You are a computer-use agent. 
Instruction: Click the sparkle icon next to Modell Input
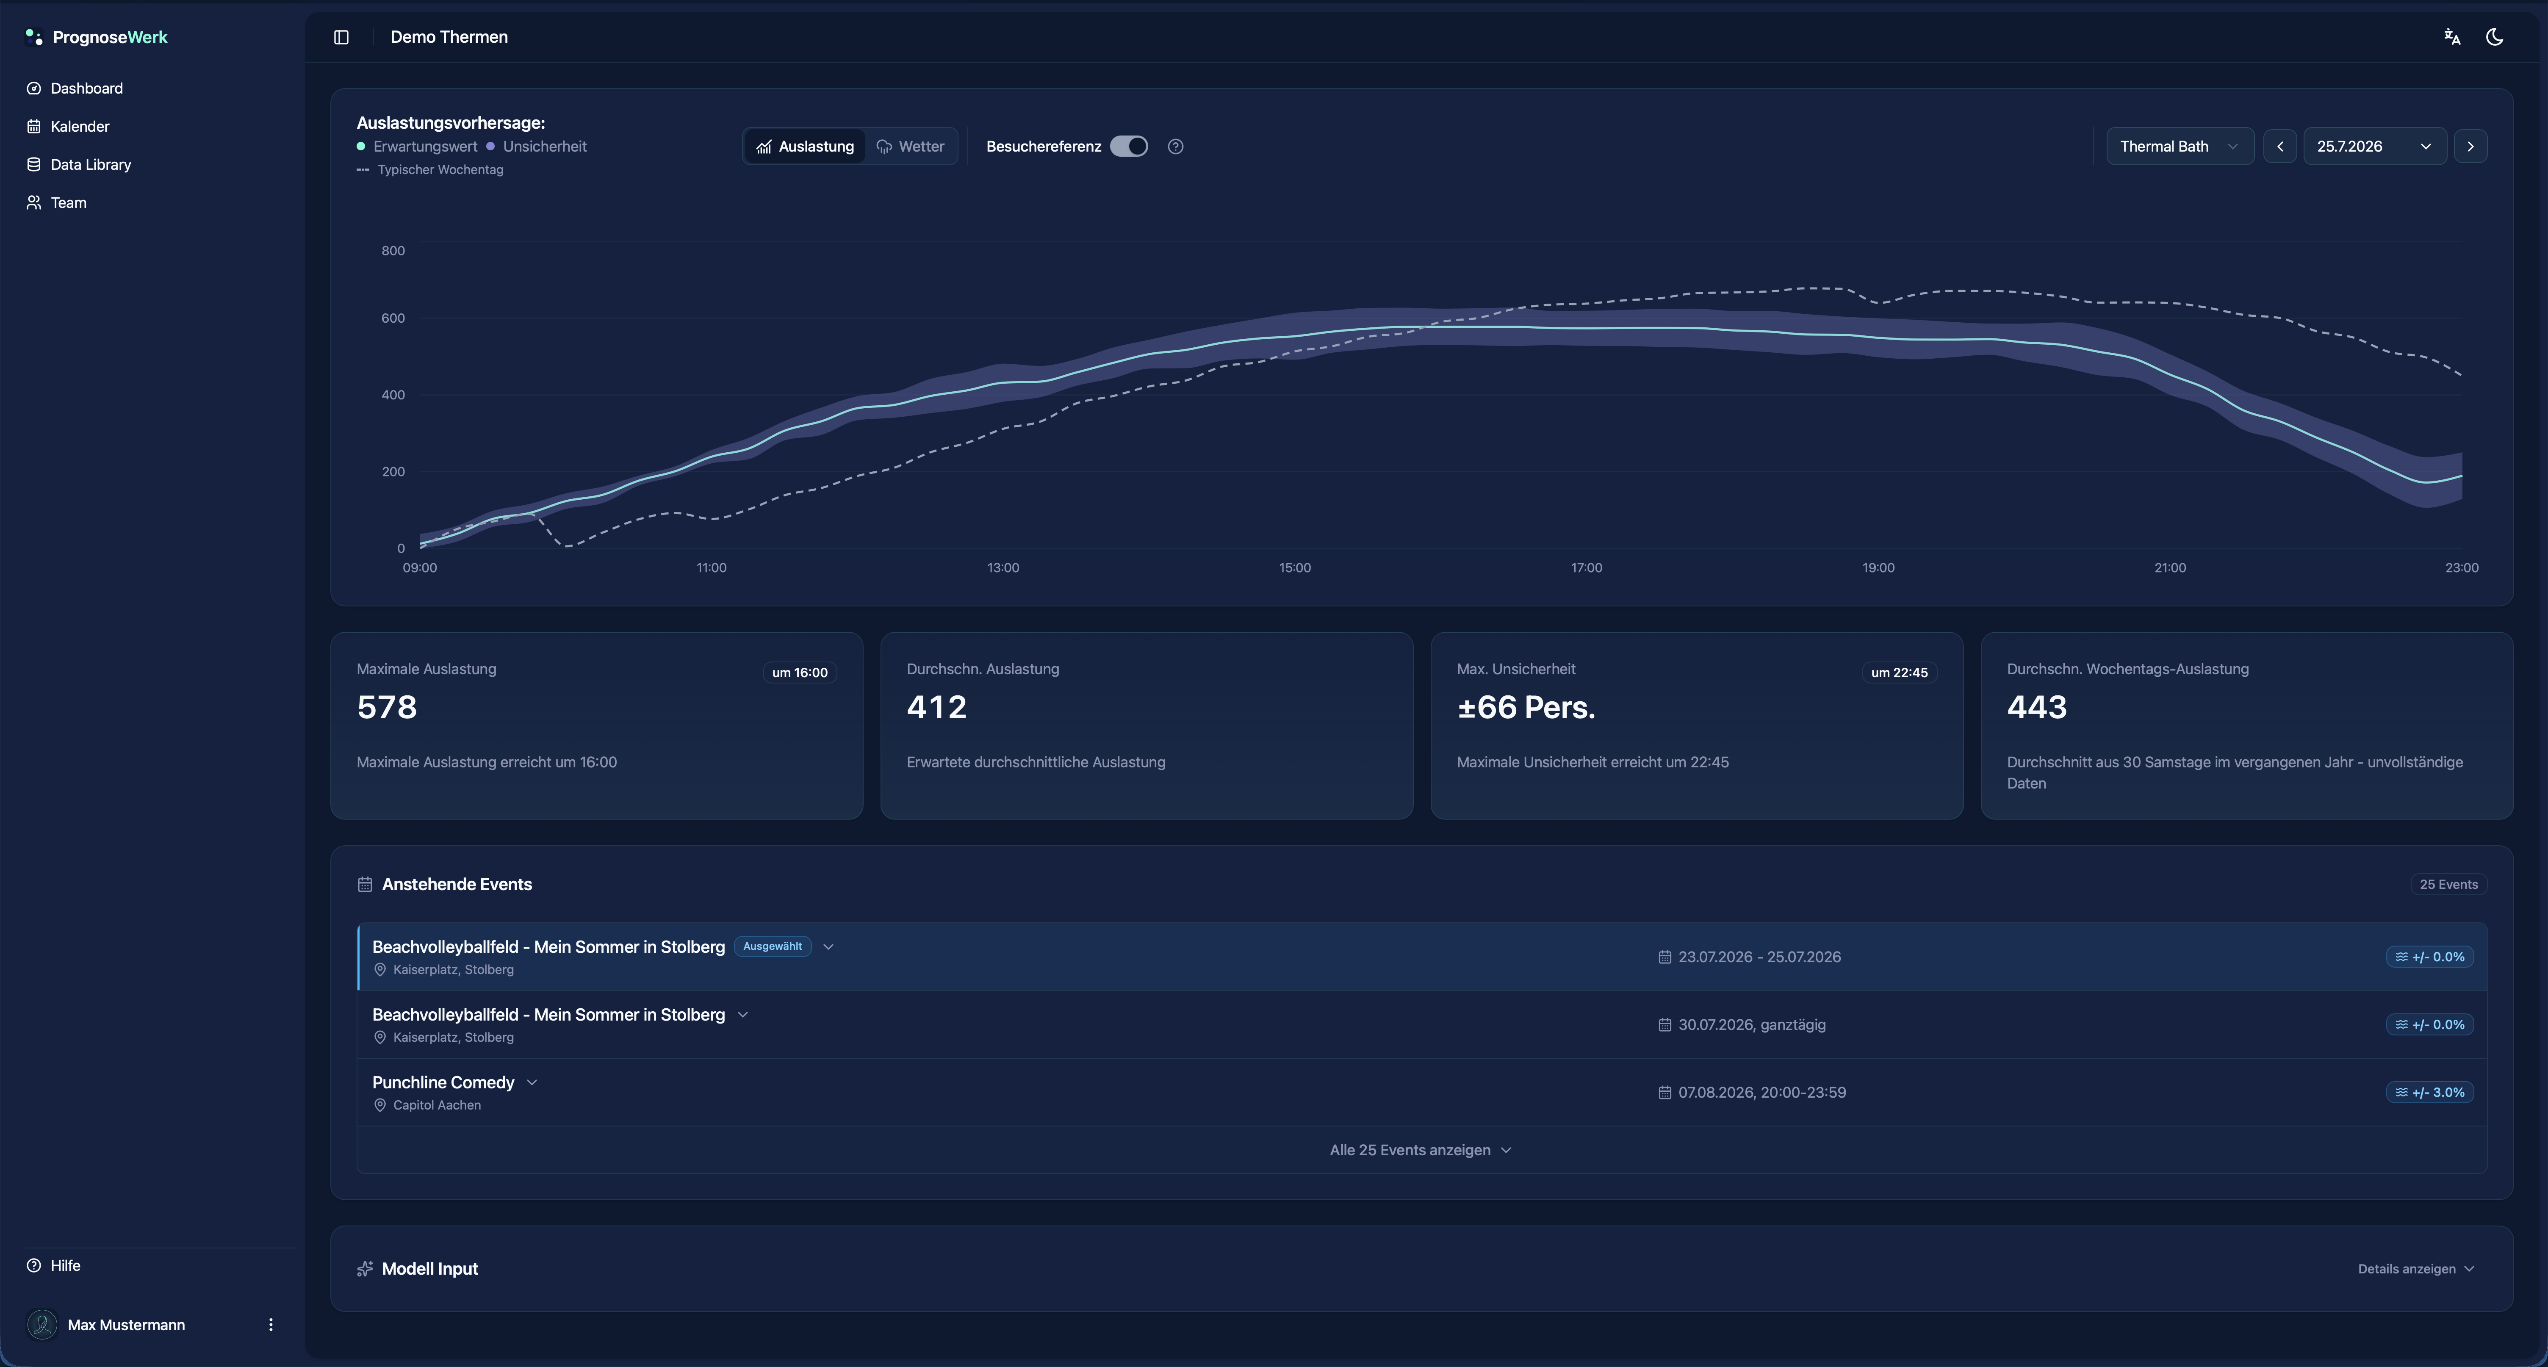(x=365, y=1269)
